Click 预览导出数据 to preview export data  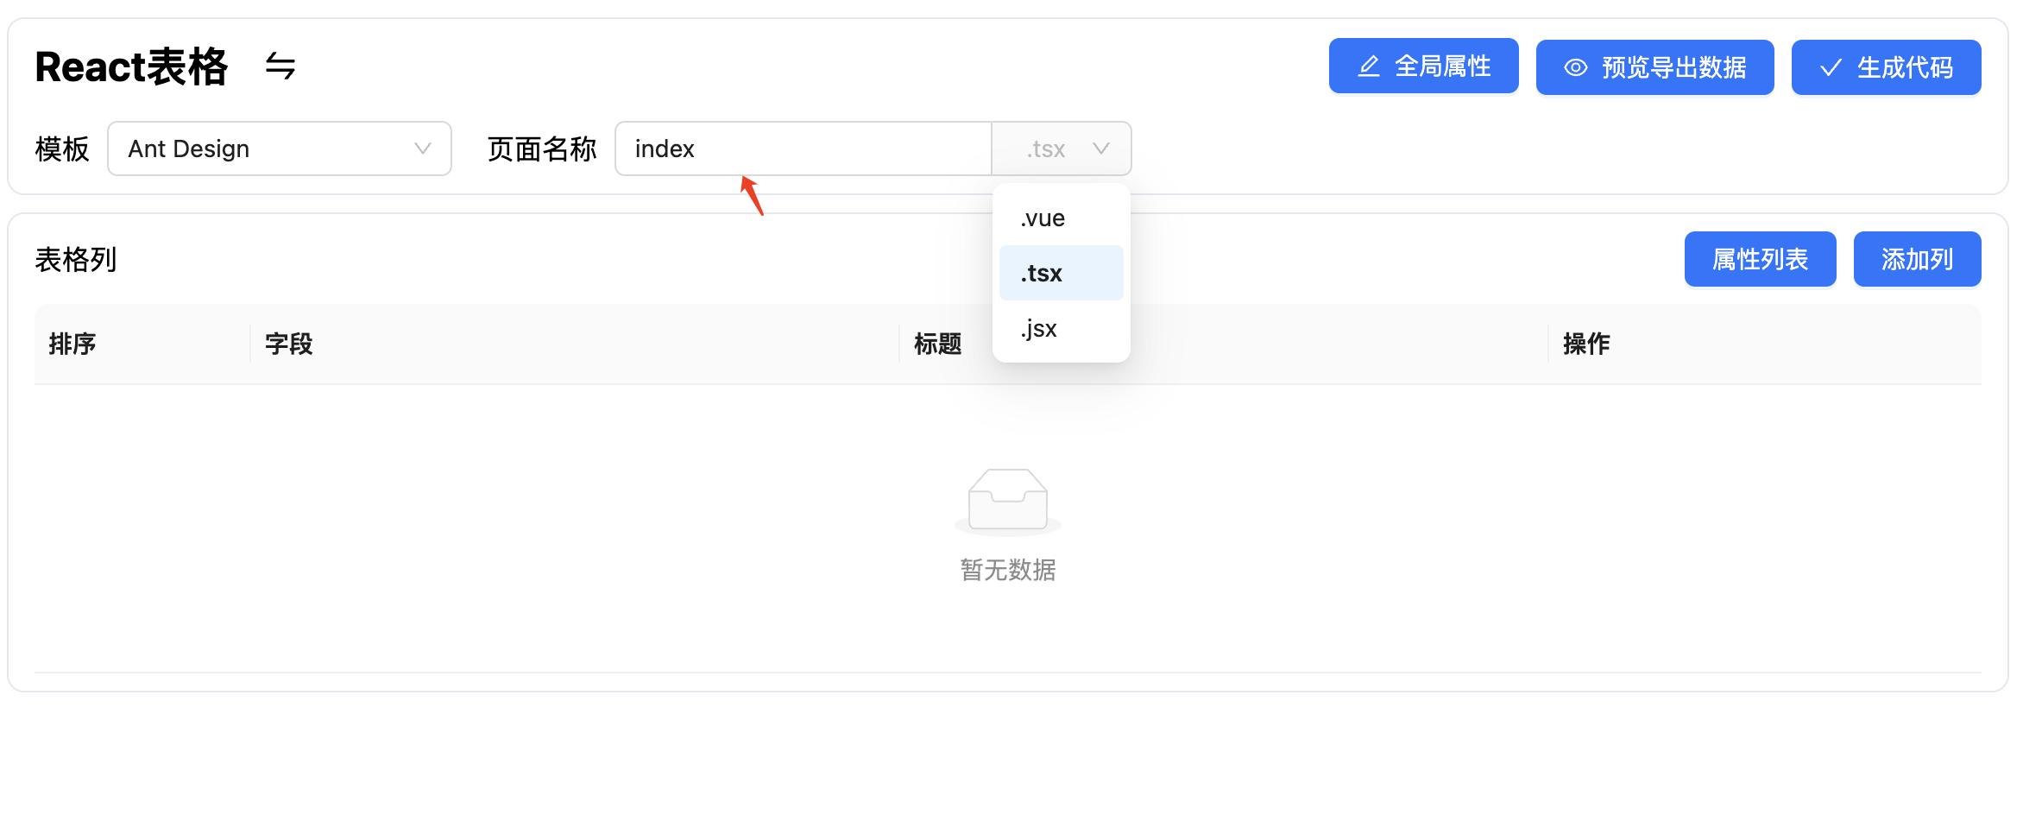click(x=1654, y=66)
